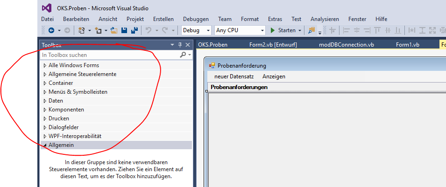Click the Navigate Backward arrow icon
The width and height of the screenshot is (446, 187).
click(51, 30)
